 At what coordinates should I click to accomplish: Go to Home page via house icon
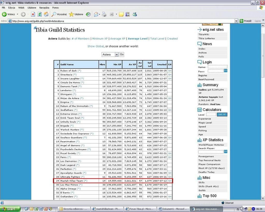pyautogui.click(x=46, y=14)
